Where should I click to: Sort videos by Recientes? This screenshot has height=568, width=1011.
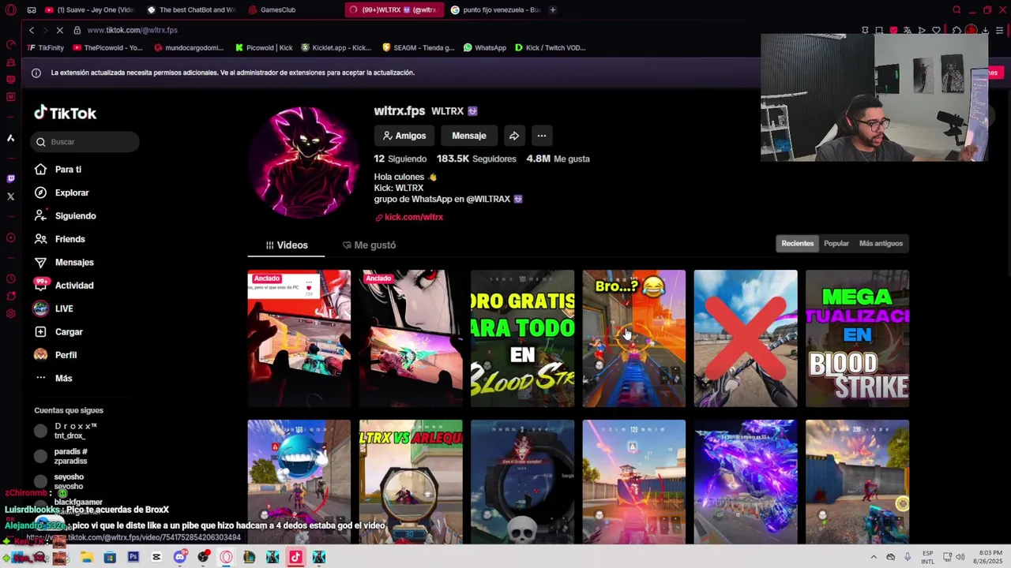[x=797, y=243]
